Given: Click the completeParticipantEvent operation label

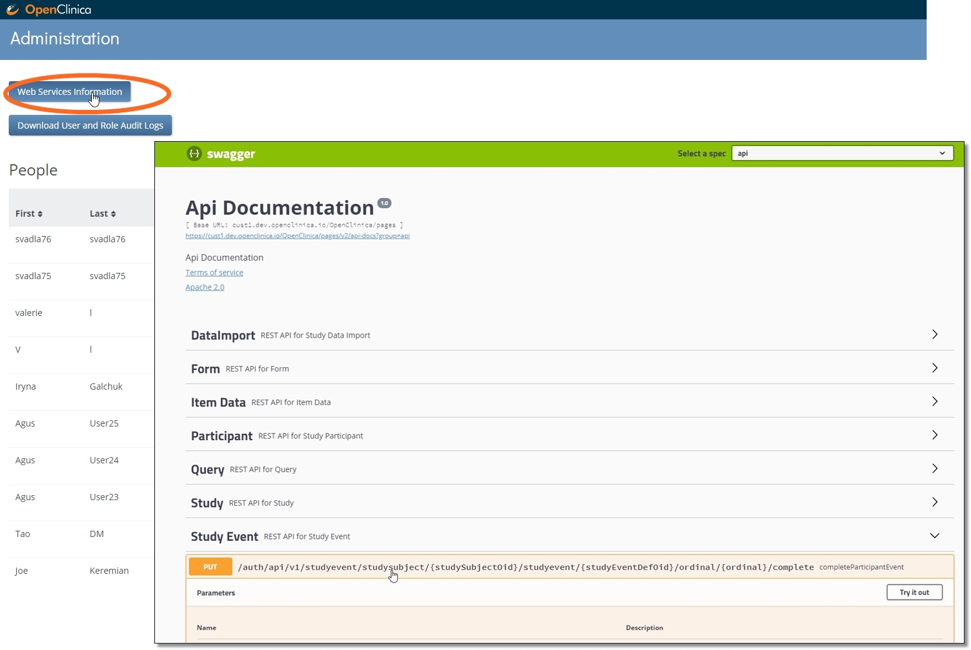Looking at the screenshot, I should pyautogui.click(x=862, y=567).
